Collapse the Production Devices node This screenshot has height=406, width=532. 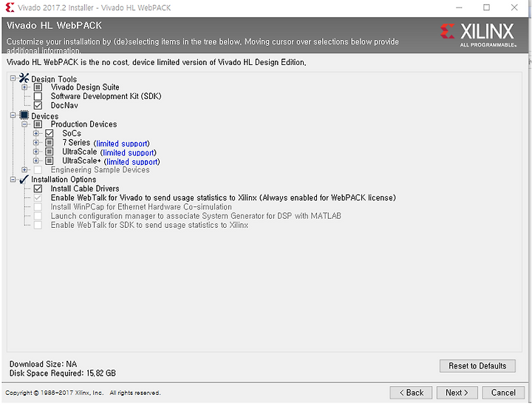click(24, 124)
